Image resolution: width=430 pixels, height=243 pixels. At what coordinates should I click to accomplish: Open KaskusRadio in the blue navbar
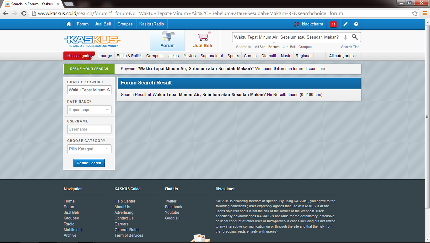point(152,24)
